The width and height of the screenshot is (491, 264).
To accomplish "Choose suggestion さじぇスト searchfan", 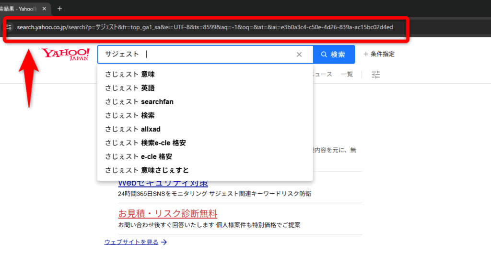I will click(x=205, y=102).
